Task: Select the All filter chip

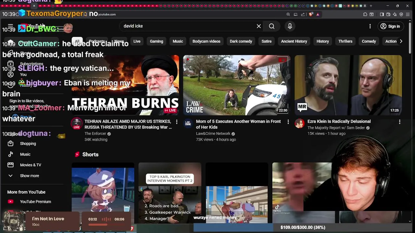Action: tap(77, 41)
